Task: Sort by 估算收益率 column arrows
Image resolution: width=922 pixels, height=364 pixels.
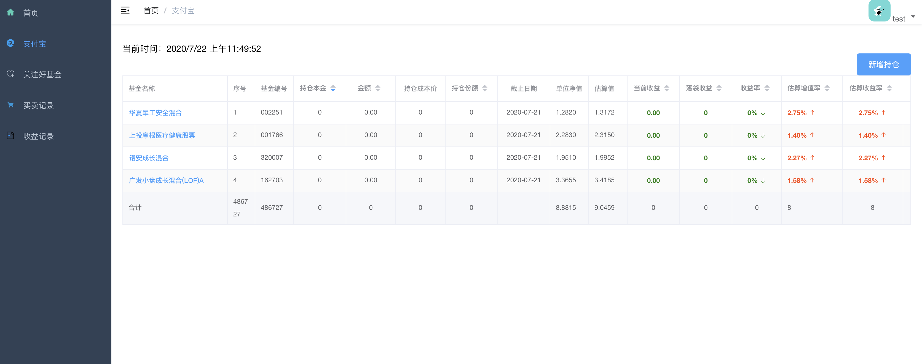Action: (x=889, y=88)
